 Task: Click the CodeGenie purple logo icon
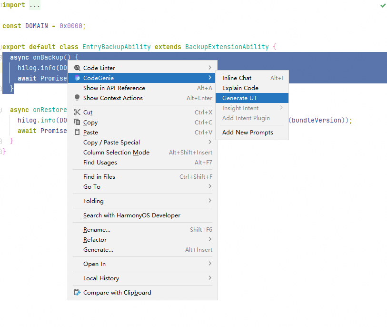tap(77, 78)
